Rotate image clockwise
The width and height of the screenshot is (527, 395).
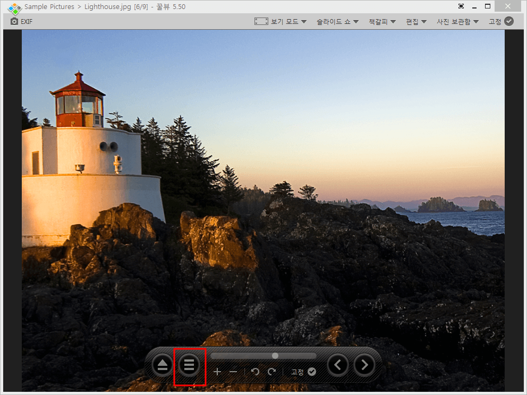click(x=271, y=372)
